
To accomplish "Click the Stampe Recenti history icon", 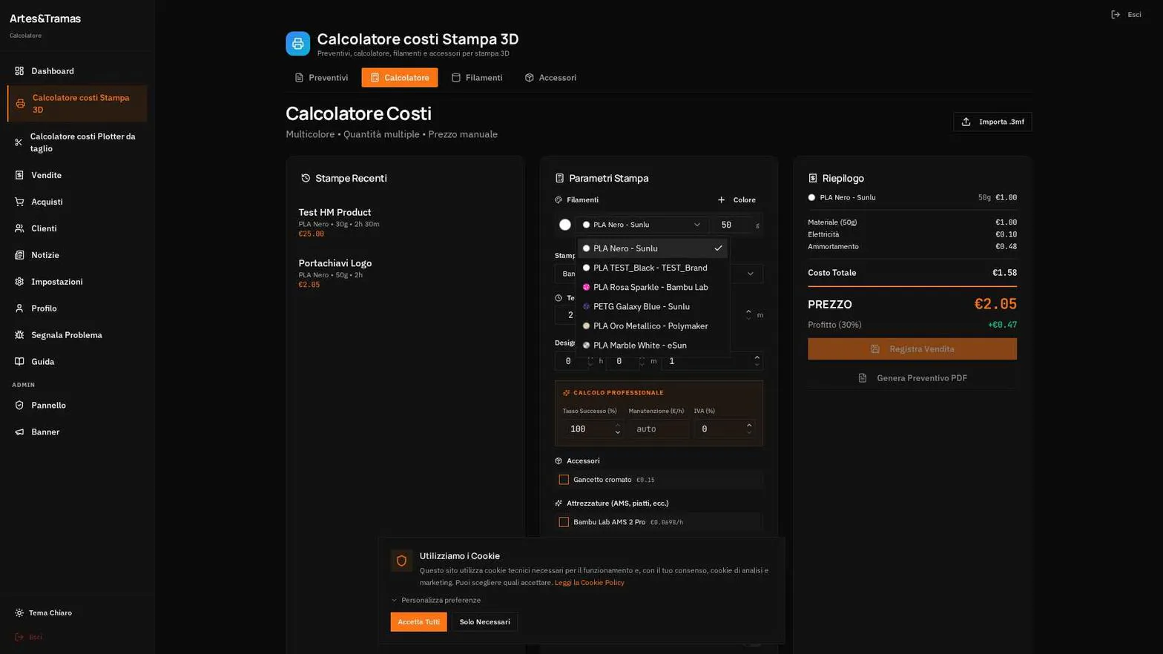I will coord(305,178).
